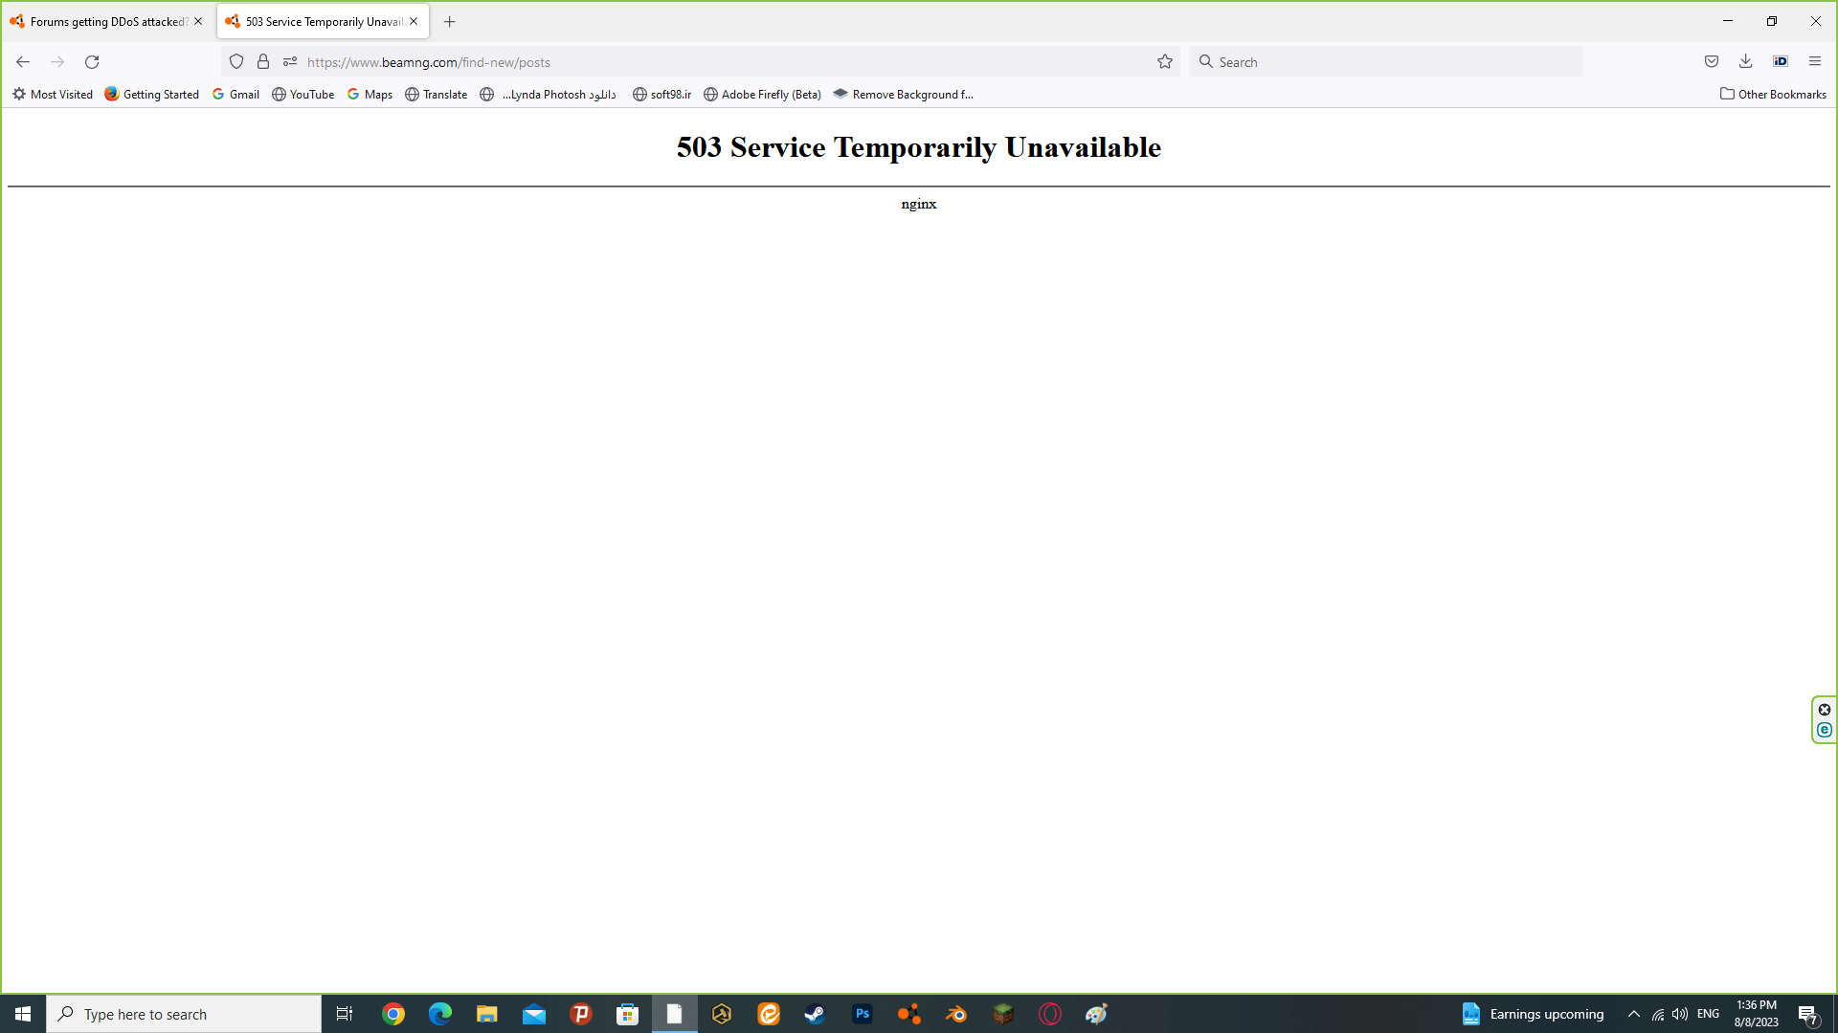
Task: Change the ENG input language
Action: tap(1709, 1014)
